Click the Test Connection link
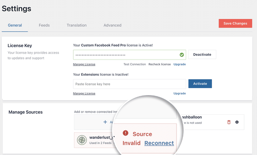Screen dimensions: 257x155 pos(135,64)
